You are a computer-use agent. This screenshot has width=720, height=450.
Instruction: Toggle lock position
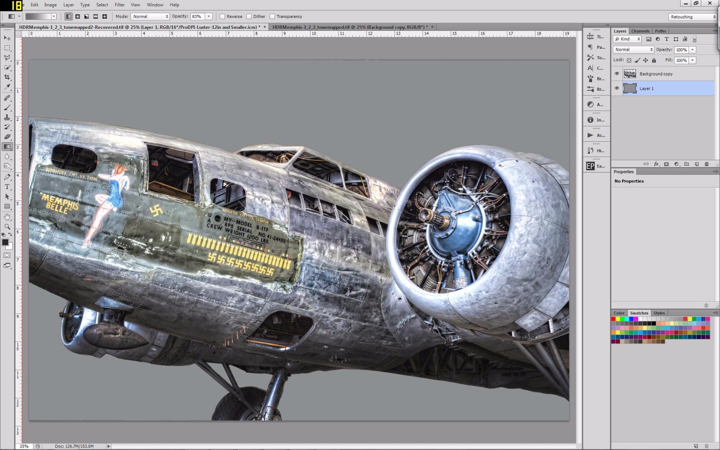click(645, 60)
